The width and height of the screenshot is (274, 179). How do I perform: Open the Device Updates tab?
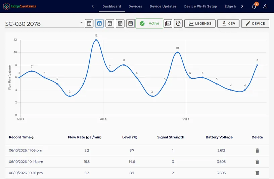pos(163,6)
